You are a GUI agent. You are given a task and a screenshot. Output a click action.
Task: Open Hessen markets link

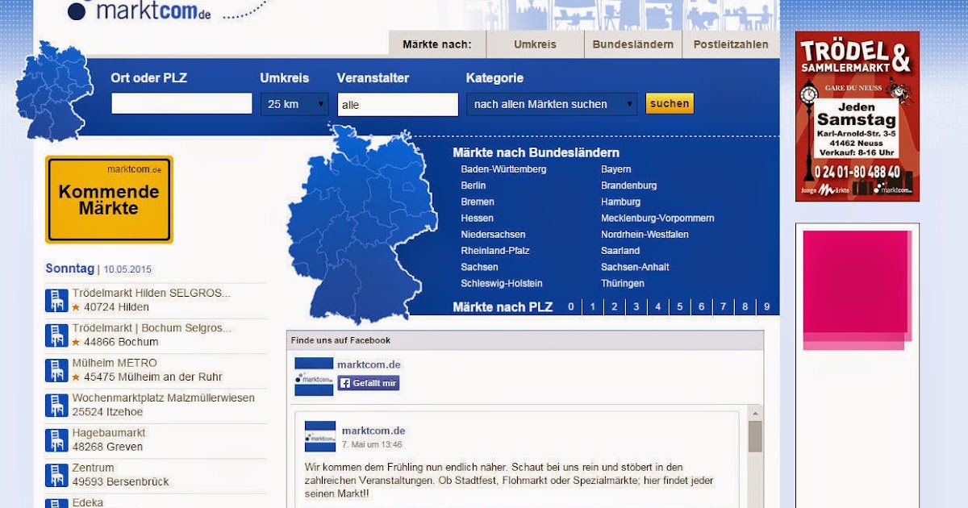tap(478, 218)
